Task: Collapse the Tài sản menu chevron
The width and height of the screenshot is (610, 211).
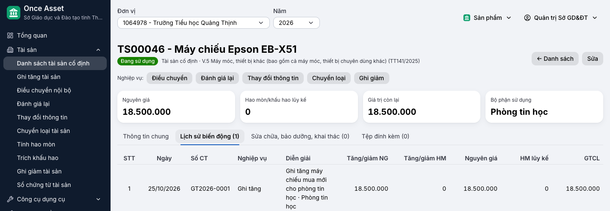Action: [98, 50]
